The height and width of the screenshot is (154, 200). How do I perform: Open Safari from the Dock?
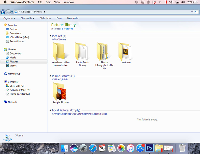click(93, 148)
